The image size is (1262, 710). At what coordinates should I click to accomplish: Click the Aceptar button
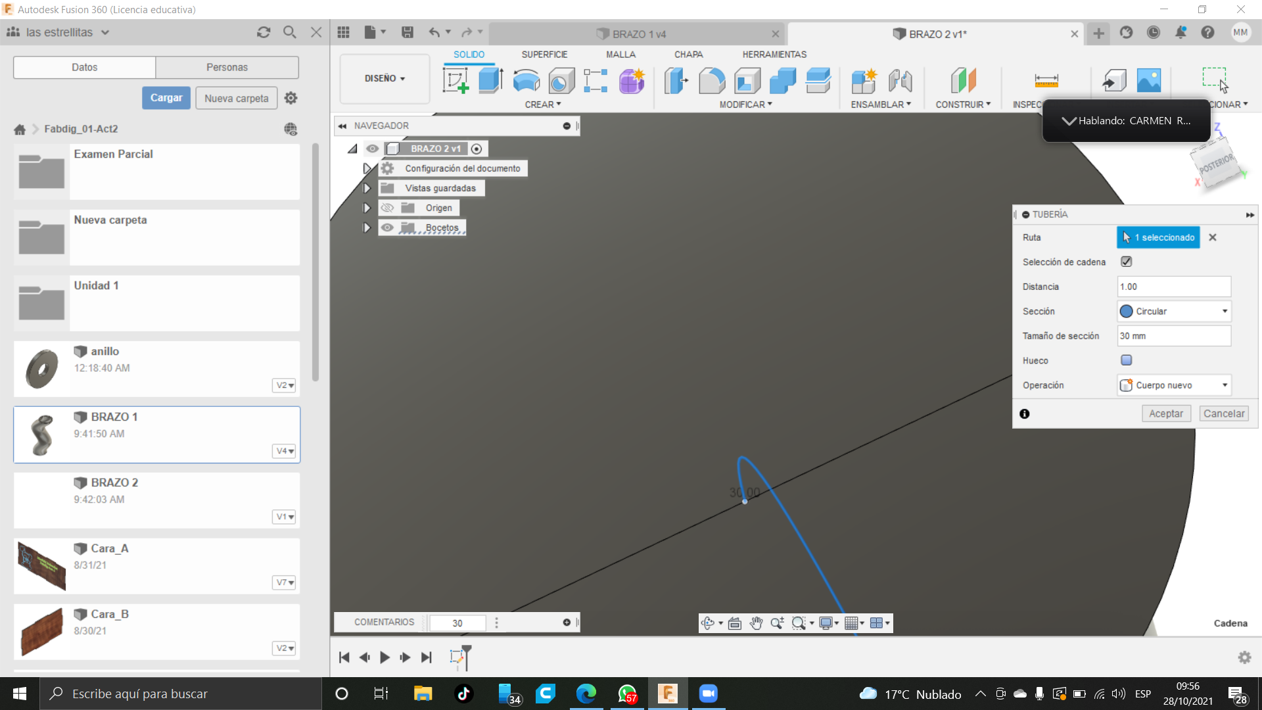pos(1166,414)
